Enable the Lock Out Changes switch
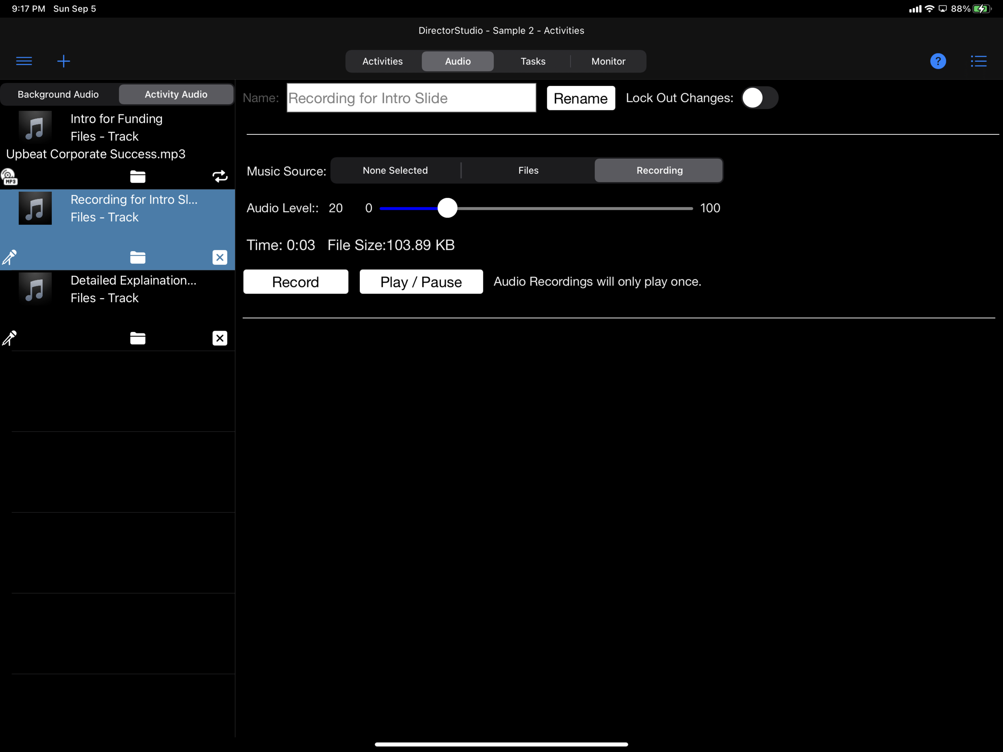Screen dimensions: 1003x752 click(759, 98)
